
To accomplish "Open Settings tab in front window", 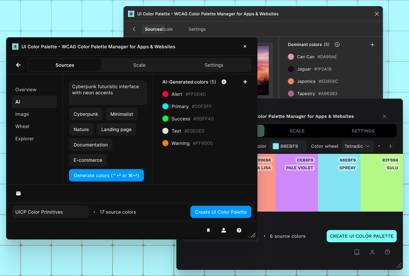I will (x=214, y=65).
